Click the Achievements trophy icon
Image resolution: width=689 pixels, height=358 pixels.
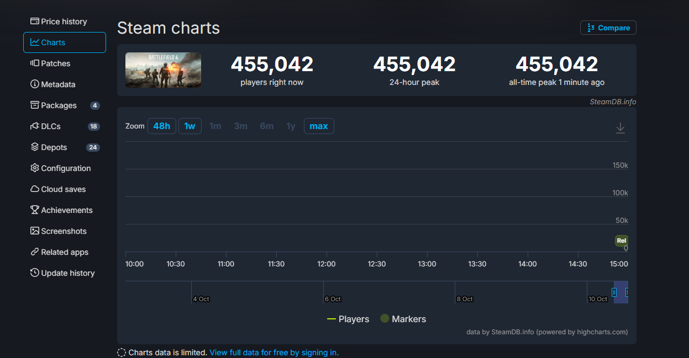(35, 210)
